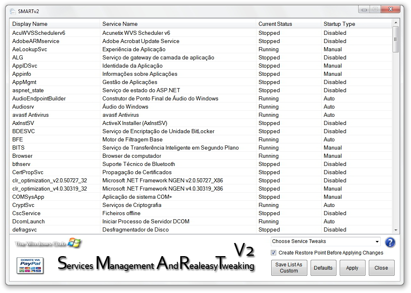
Task: Select the aspnet_state service
Action: pos(201,90)
